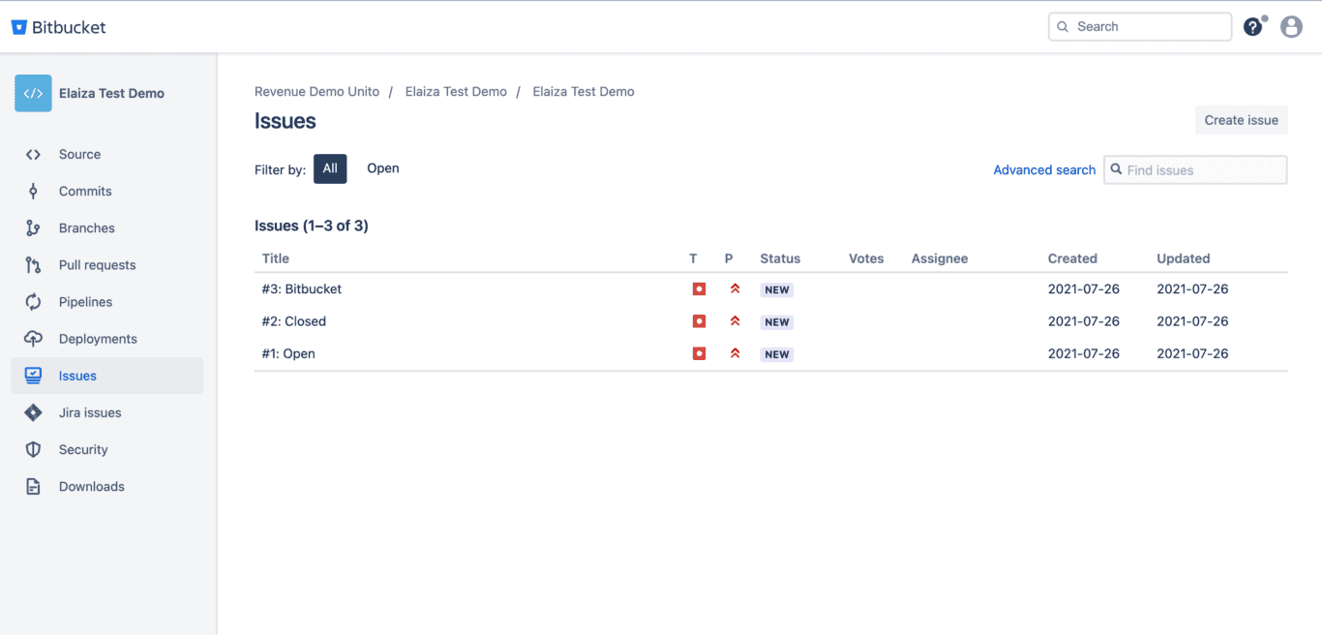Open the first Elaiza Test Demo breadcrumb
This screenshot has width=1322, height=635.
click(456, 92)
